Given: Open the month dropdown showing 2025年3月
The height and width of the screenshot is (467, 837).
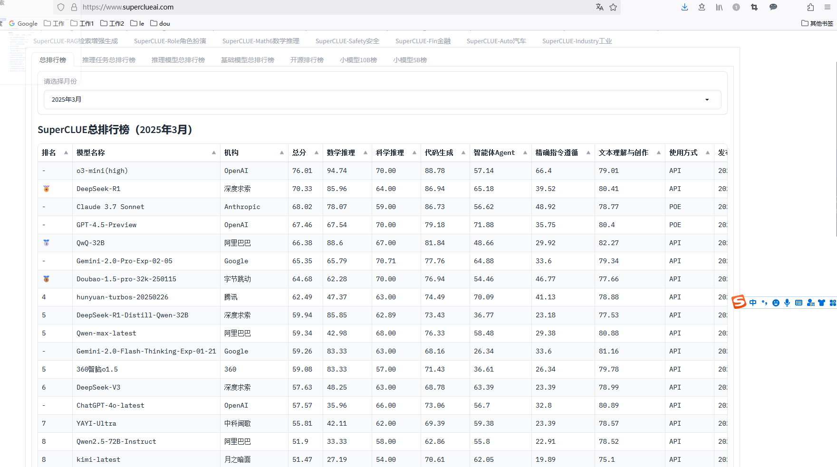Looking at the screenshot, I should pos(382,100).
